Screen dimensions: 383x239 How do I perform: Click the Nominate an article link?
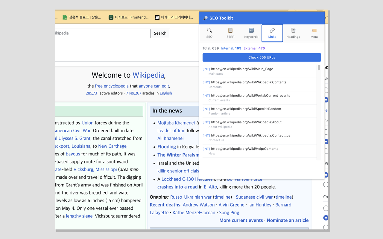(x=288, y=220)
